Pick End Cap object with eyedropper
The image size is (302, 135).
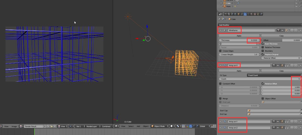coord(300,114)
